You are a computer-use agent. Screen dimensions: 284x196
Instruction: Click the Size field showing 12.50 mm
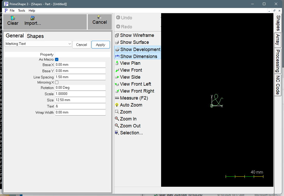(x=80, y=100)
